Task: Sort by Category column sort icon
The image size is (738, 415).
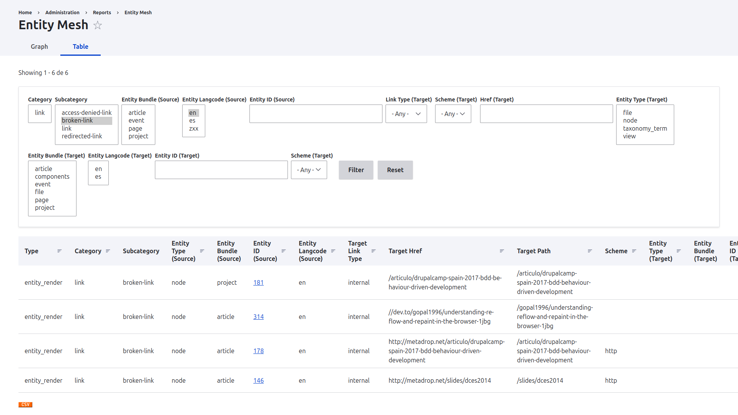Action: tap(108, 251)
